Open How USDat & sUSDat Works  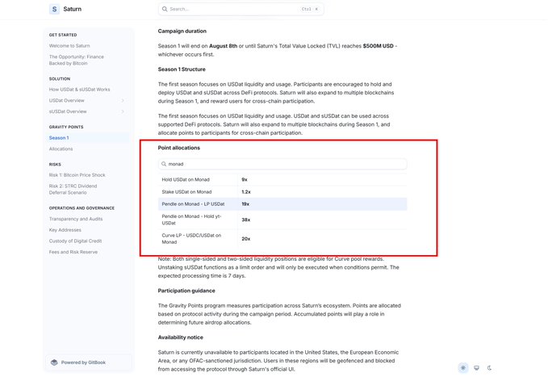coord(79,90)
